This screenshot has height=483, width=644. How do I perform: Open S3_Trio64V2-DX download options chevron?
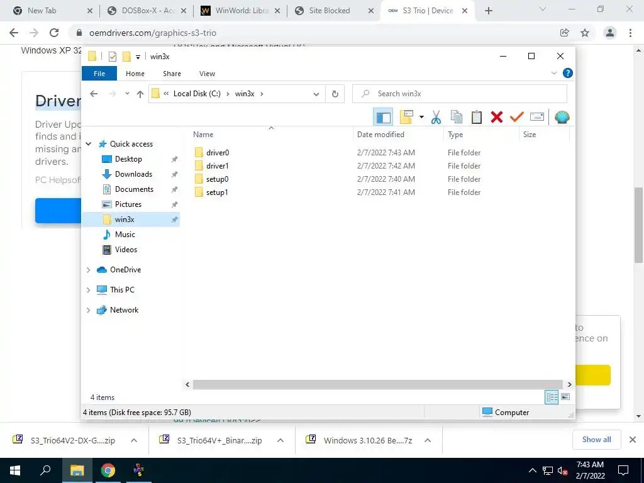click(x=133, y=440)
